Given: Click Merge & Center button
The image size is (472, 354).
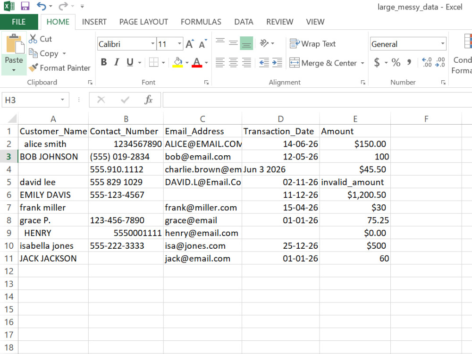Looking at the screenshot, I should [323, 63].
